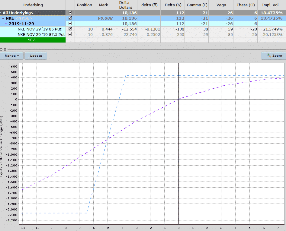Click the NKE mark price 90.888
The image size is (286, 231).
pos(105,18)
